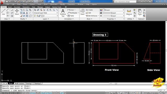Click the Circle tool in Draw panel
This screenshot has height=94, width=167.
[8, 13]
